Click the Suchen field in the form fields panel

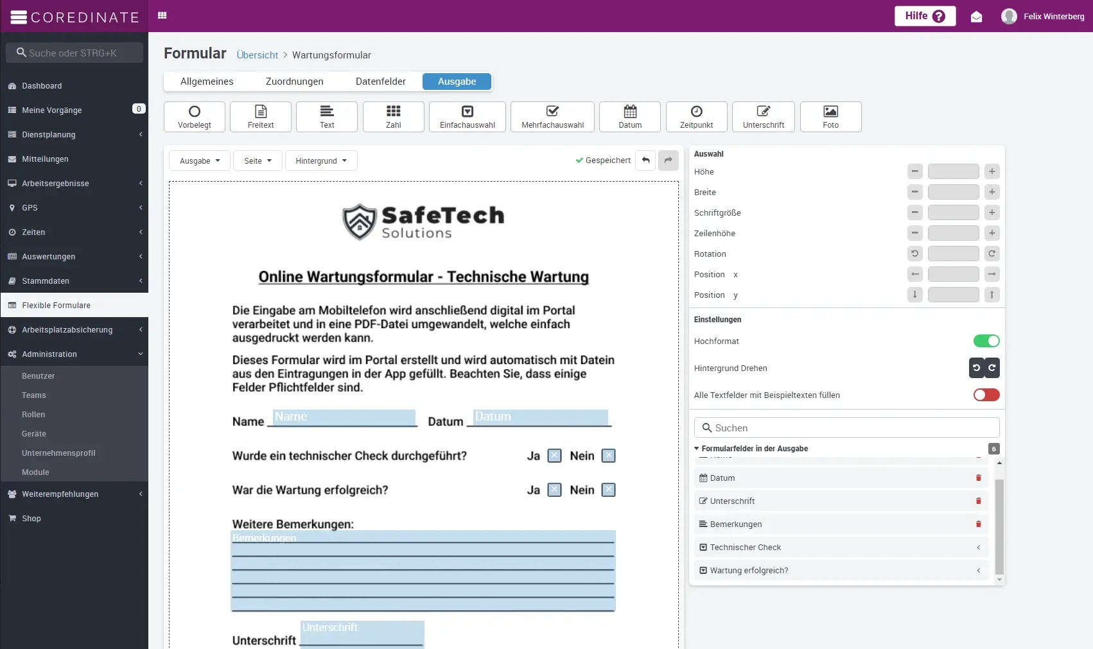pos(846,428)
